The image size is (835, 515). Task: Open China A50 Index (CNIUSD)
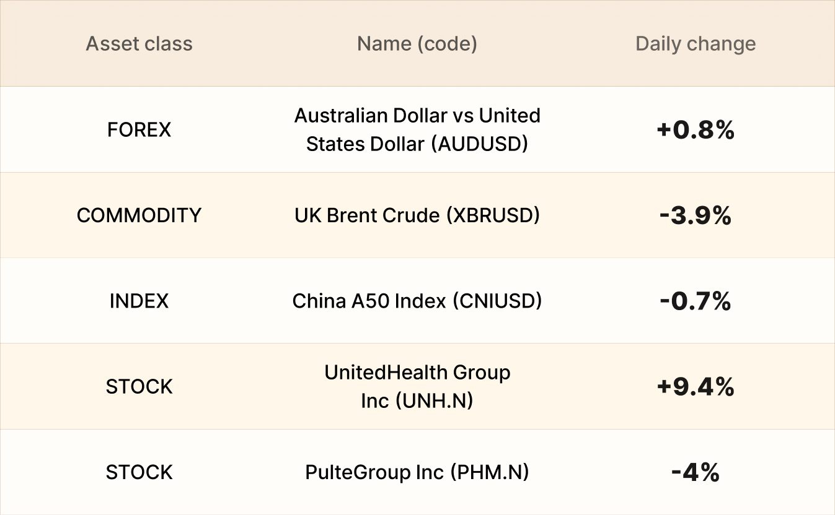pos(417,301)
